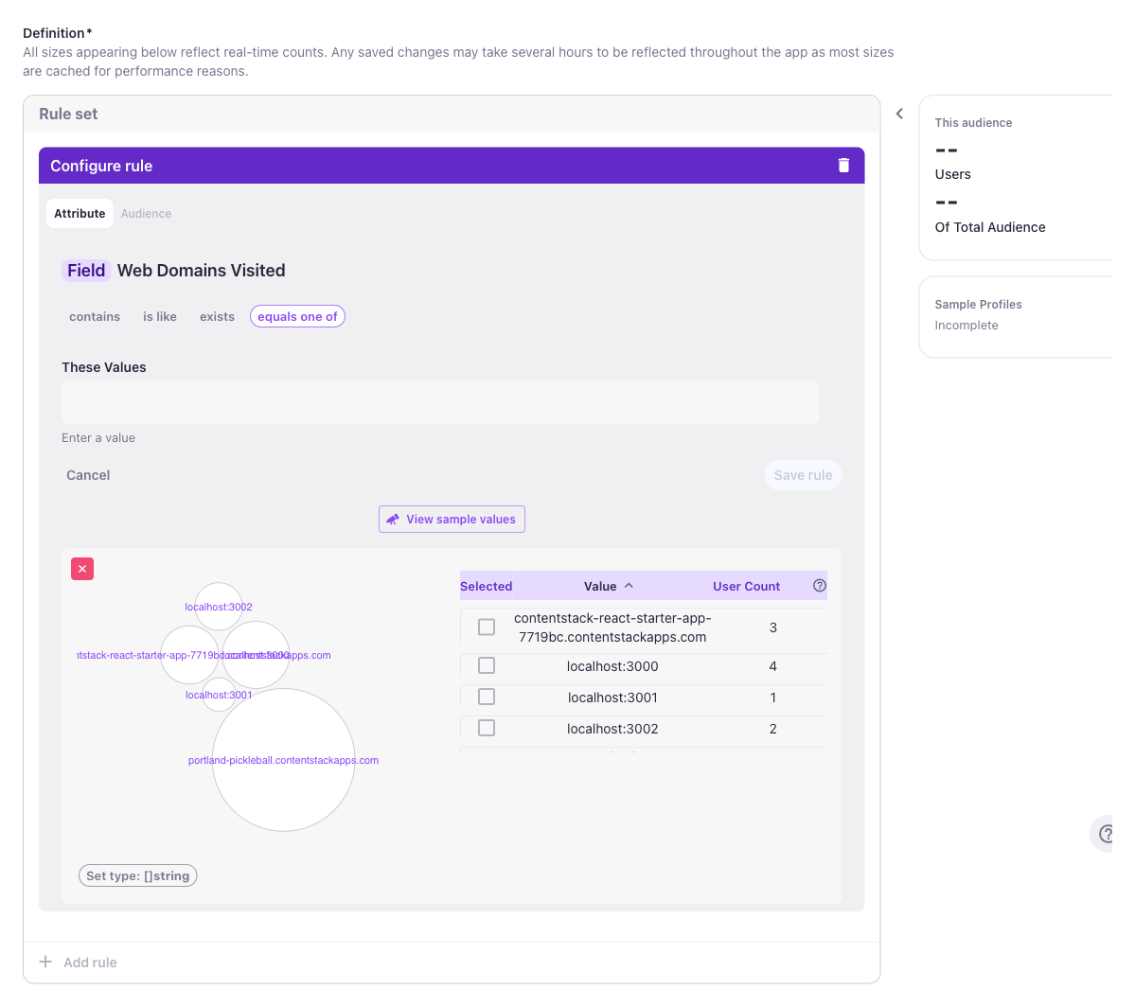Check the localhost:3002 checkbox
This screenshot has height=1007, width=1135.
487,728
